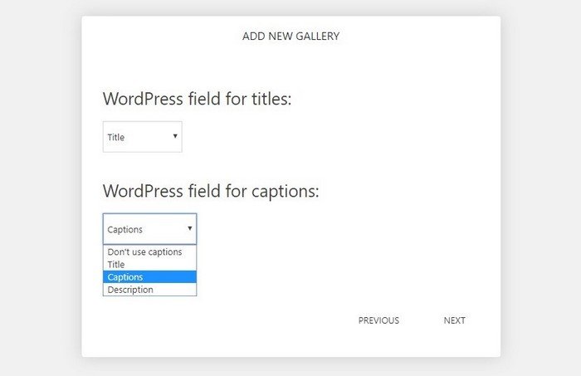The width and height of the screenshot is (581, 376).
Task: Open the titles field select box
Action: coord(142,137)
